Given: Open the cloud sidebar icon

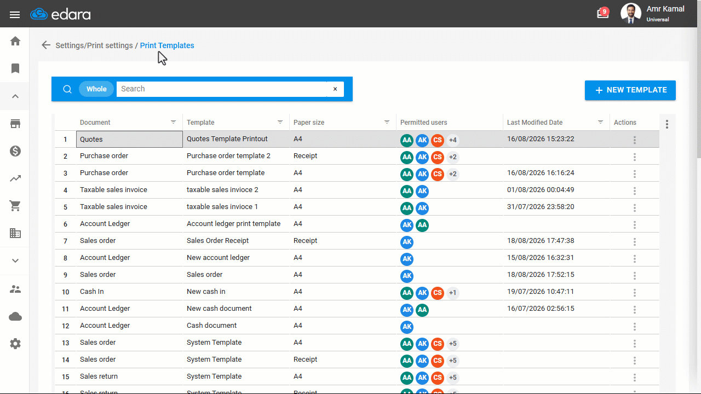Looking at the screenshot, I should [x=15, y=316].
